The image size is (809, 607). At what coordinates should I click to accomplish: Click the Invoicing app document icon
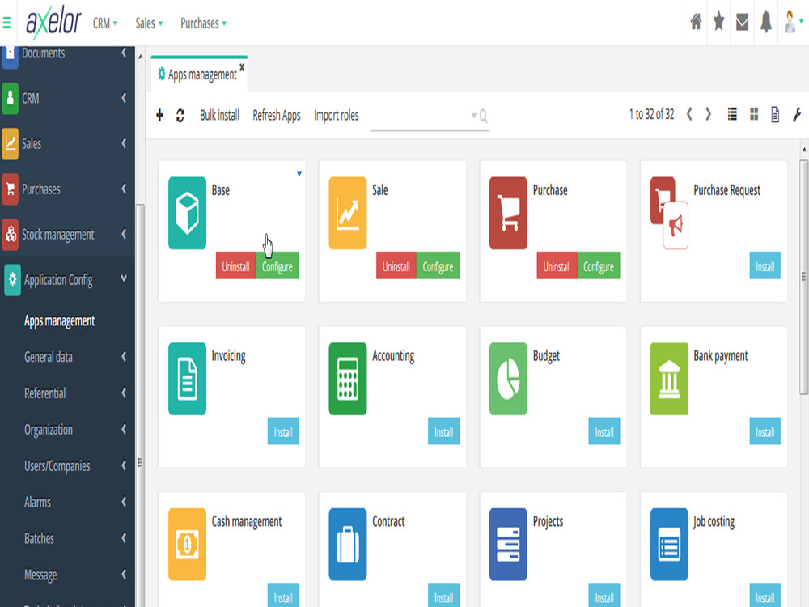pos(188,378)
